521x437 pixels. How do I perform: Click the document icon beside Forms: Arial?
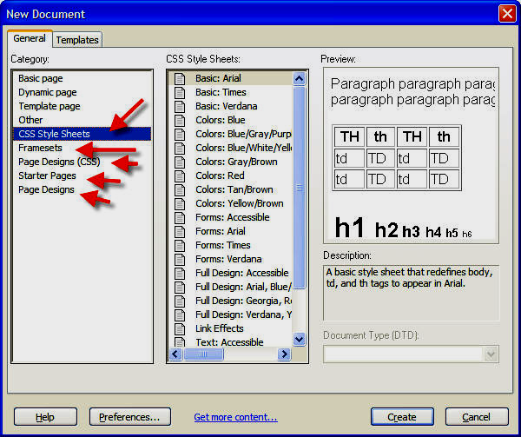coord(180,231)
